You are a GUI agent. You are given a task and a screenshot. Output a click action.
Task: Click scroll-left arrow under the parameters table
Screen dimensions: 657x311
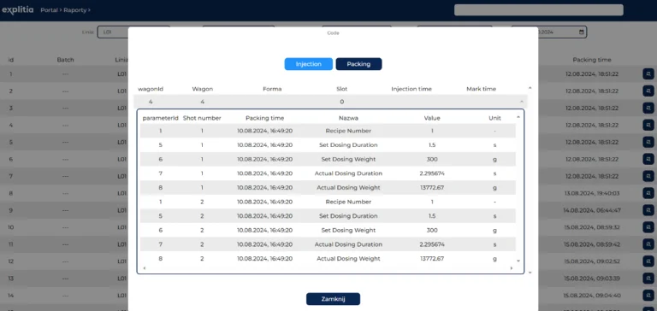[x=144, y=268]
